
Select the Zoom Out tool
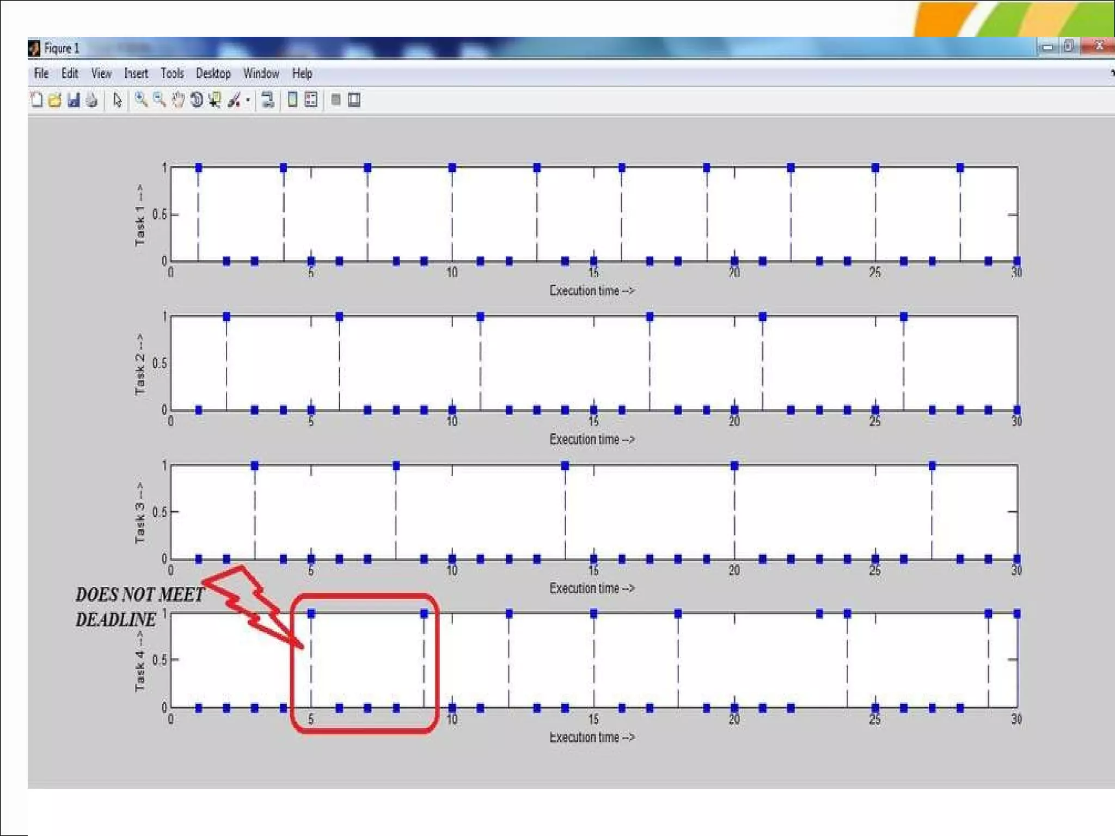[159, 100]
